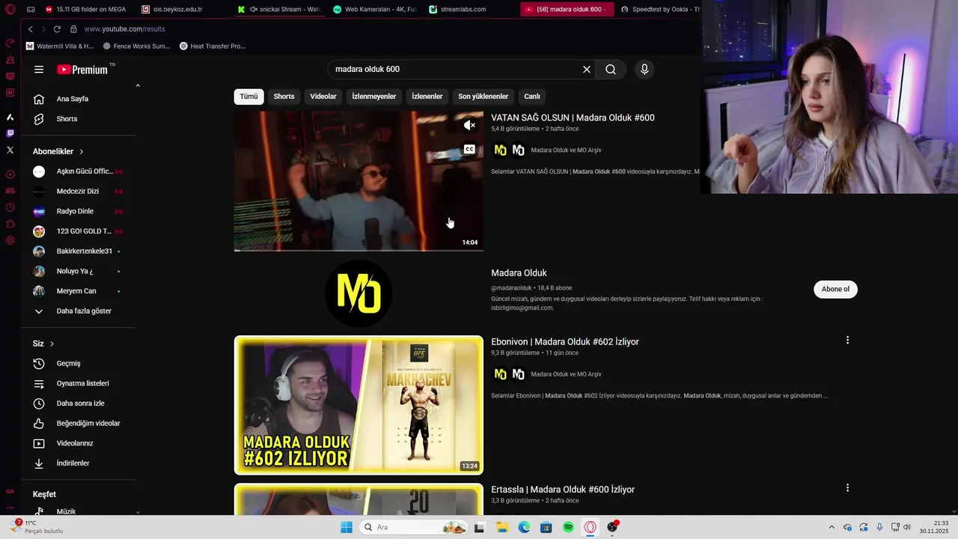Open Aşkın Gücü Offic... subscription channel
Viewport: 958px width, 539px height.
coord(79,171)
